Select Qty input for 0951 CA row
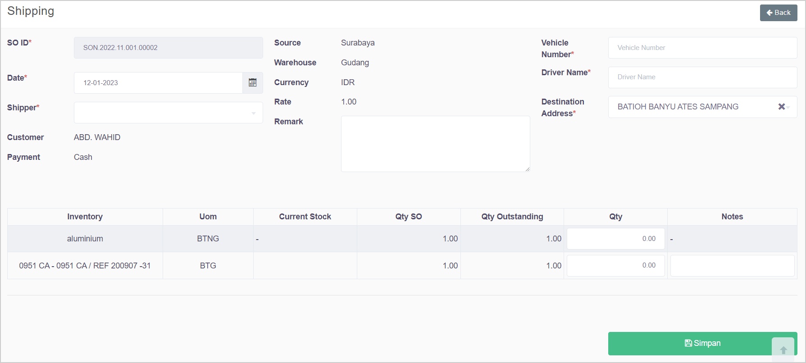This screenshot has height=363, width=806. pyautogui.click(x=615, y=266)
